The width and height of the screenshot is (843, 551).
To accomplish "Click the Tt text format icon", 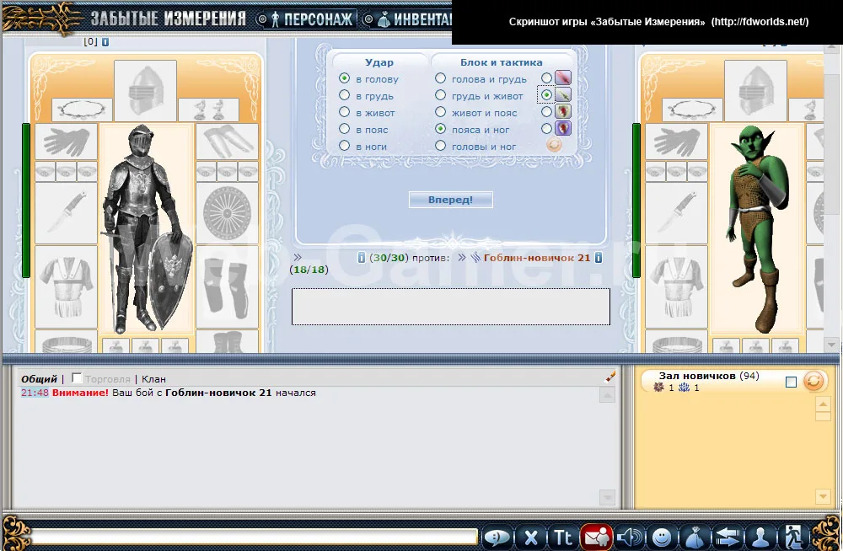I will point(563,537).
